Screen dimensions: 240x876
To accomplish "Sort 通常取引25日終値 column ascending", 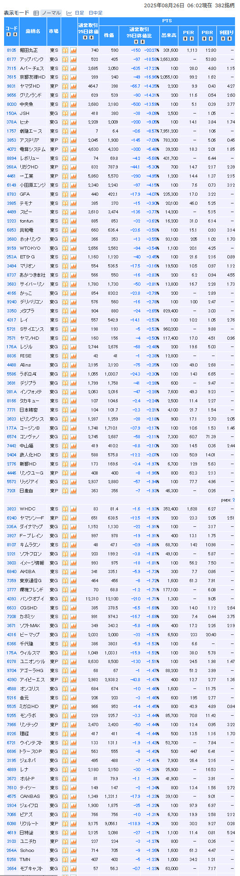I will (85, 38).
